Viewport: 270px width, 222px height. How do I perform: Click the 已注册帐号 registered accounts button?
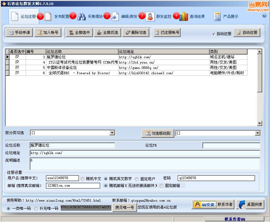pyautogui.click(x=167, y=32)
